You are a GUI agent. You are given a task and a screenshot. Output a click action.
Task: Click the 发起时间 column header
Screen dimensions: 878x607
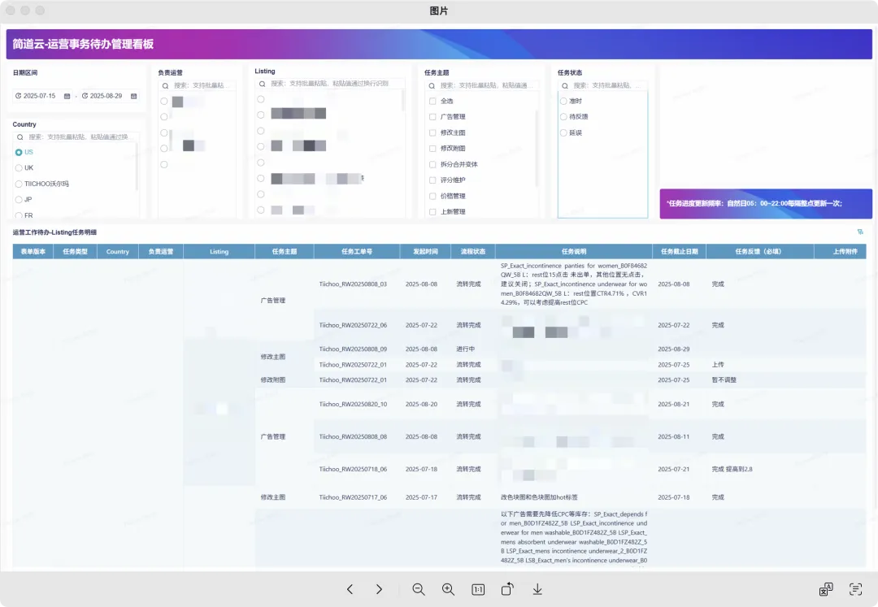point(425,252)
